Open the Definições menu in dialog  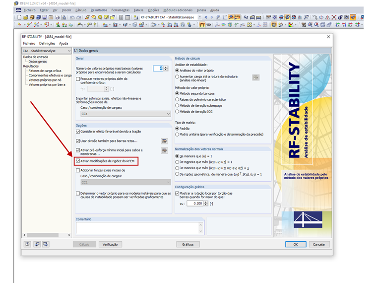[47, 43]
